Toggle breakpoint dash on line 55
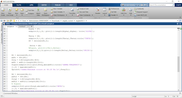182x98 pixels. click(x=7, y=55)
